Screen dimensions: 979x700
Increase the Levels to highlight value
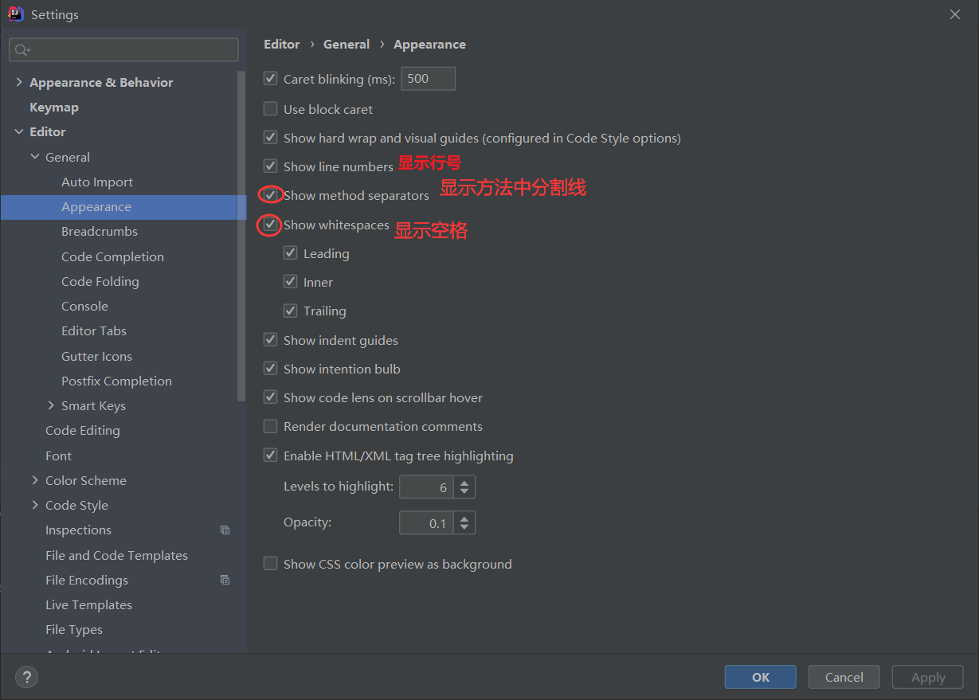click(x=465, y=482)
